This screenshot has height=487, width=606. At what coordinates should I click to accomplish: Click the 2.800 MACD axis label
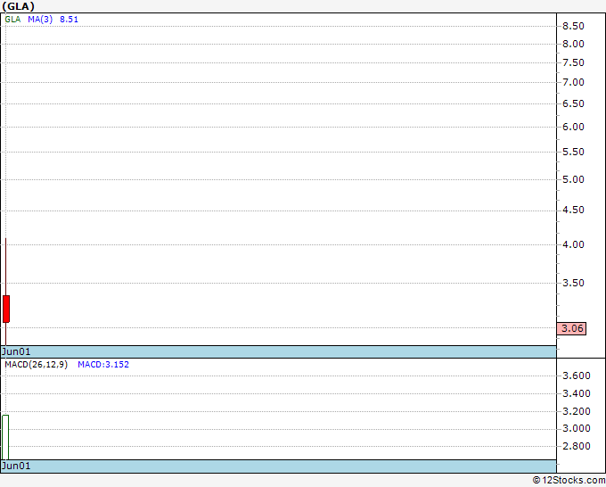577,446
